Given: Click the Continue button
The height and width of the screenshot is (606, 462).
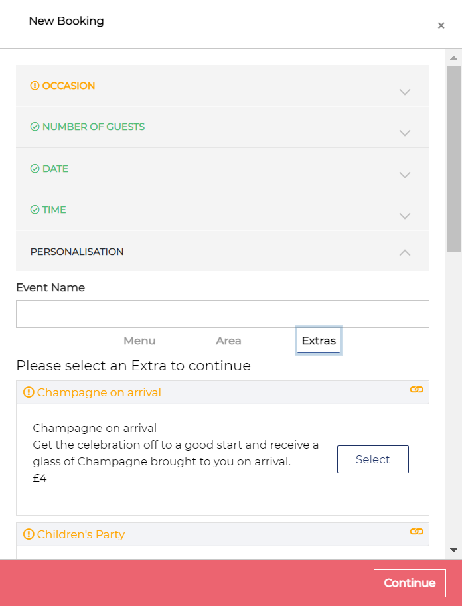Looking at the screenshot, I should point(410,583).
